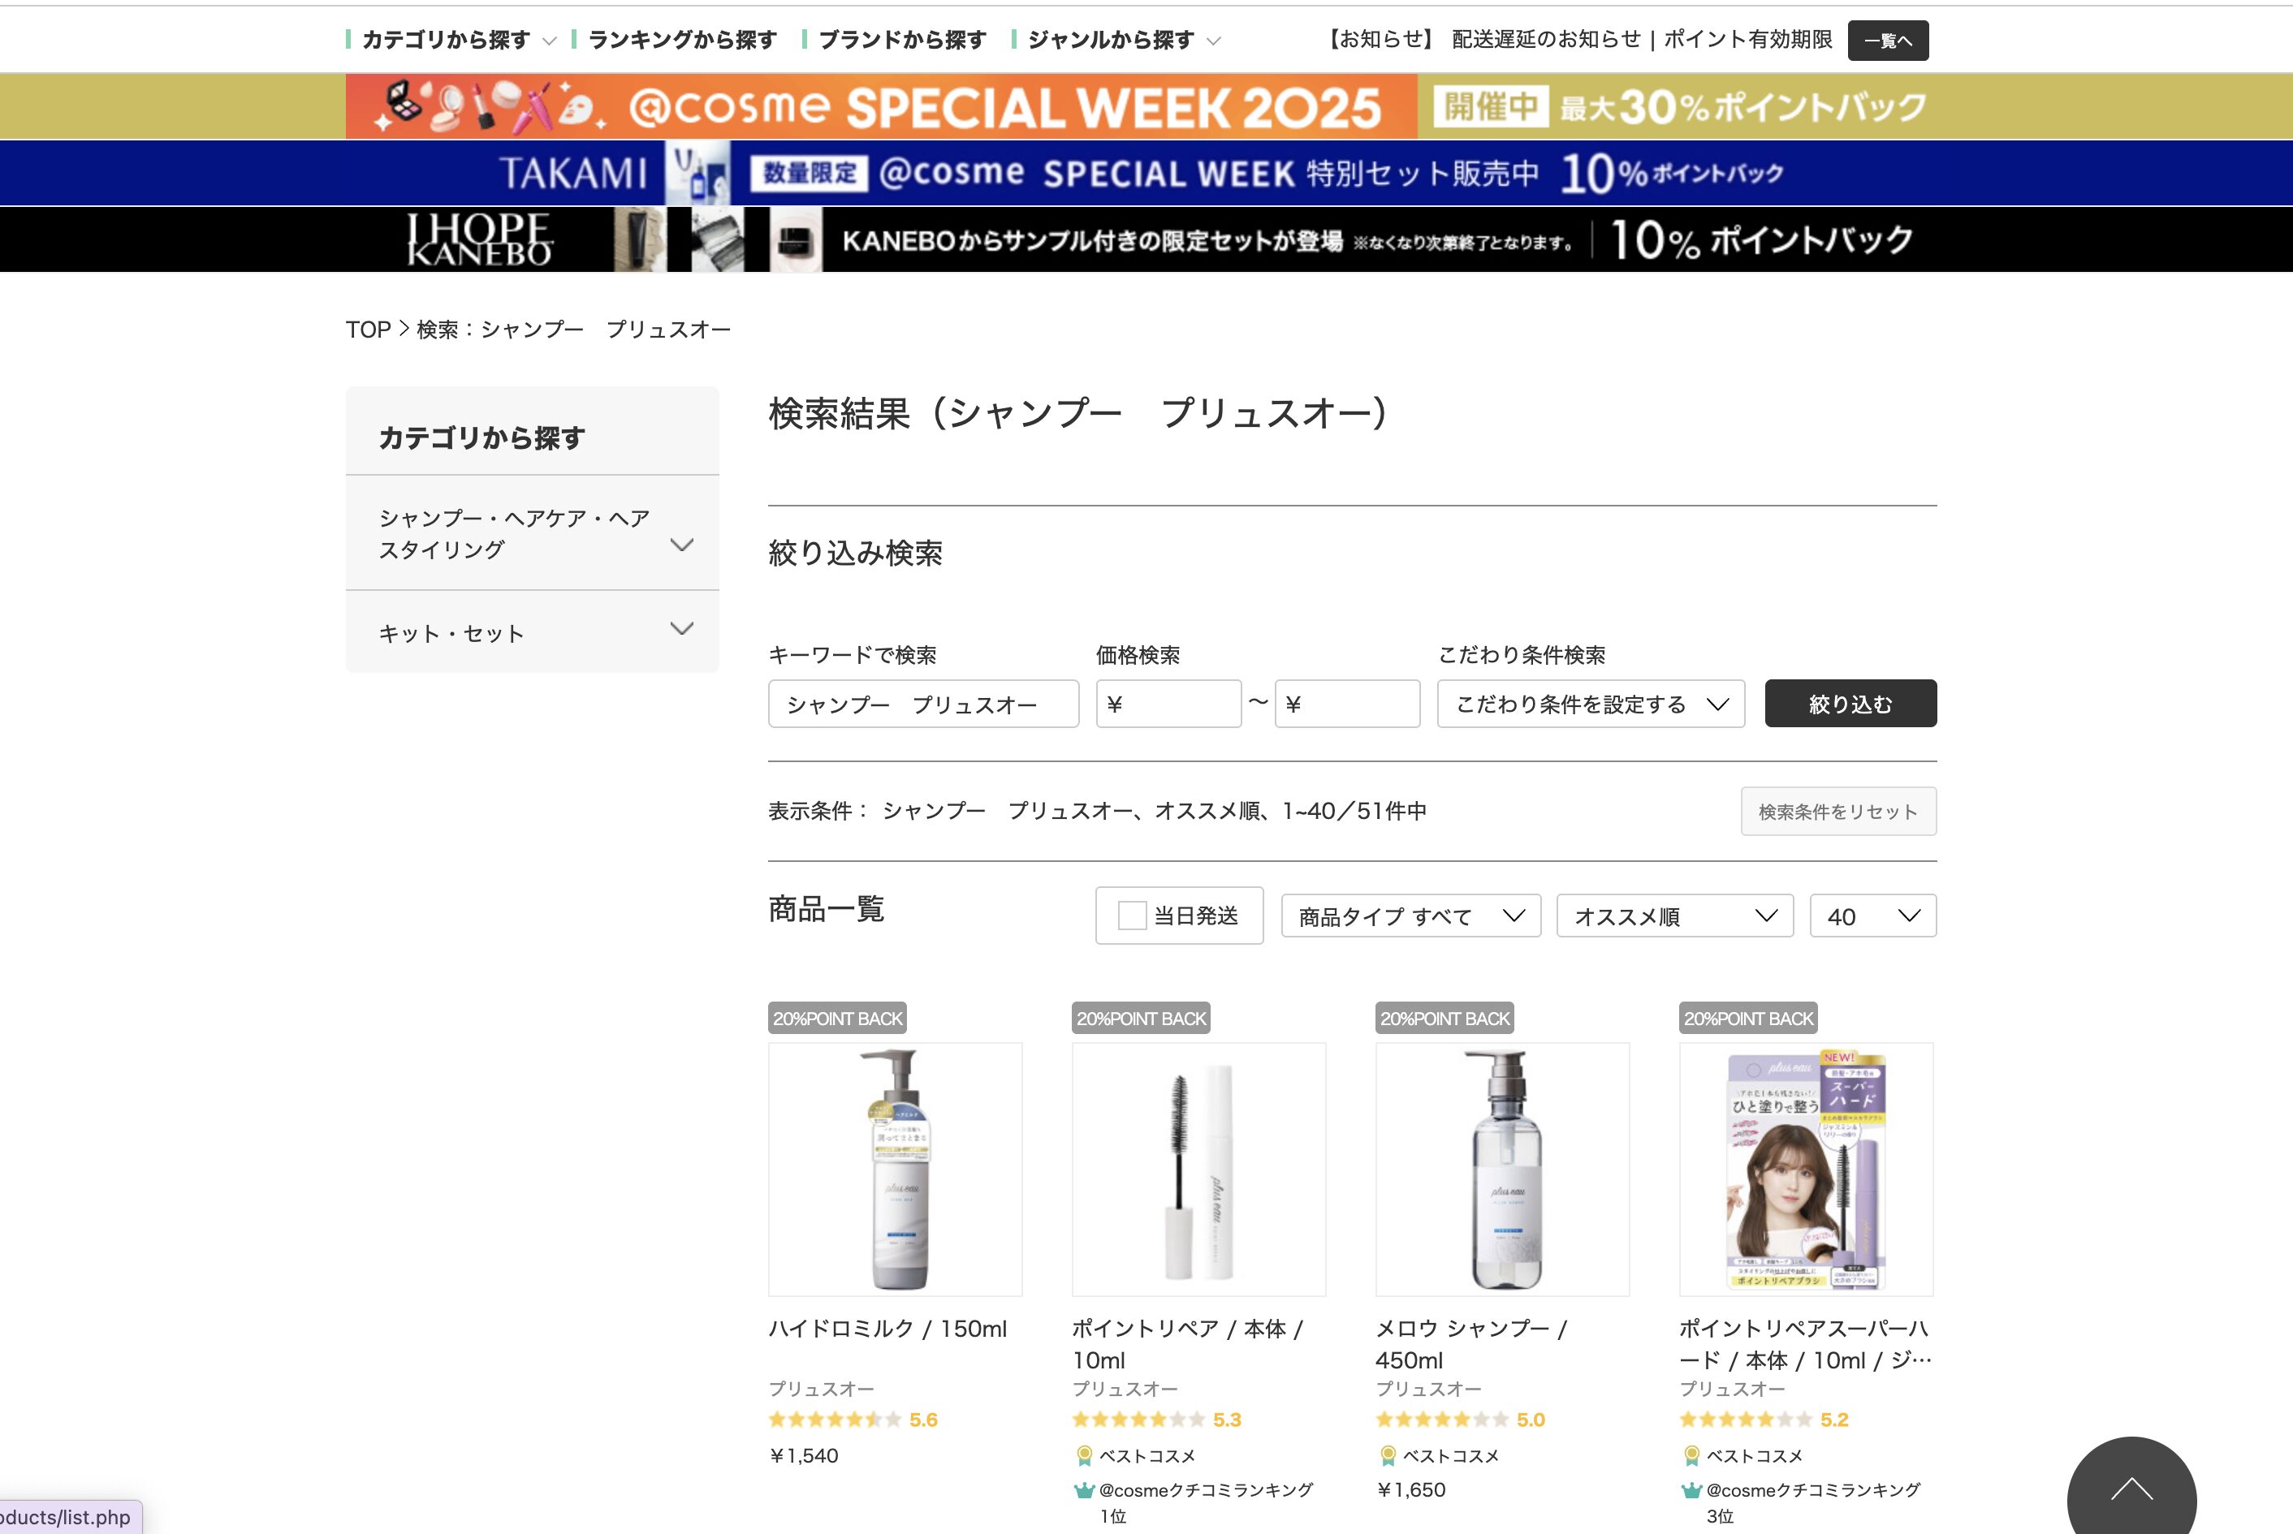Click star rating 5.3 for ポイントリペア

coord(1157,1420)
